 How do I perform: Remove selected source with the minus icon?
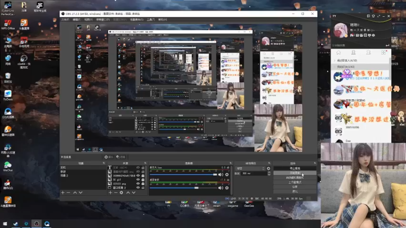pyautogui.click(x=116, y=193)
